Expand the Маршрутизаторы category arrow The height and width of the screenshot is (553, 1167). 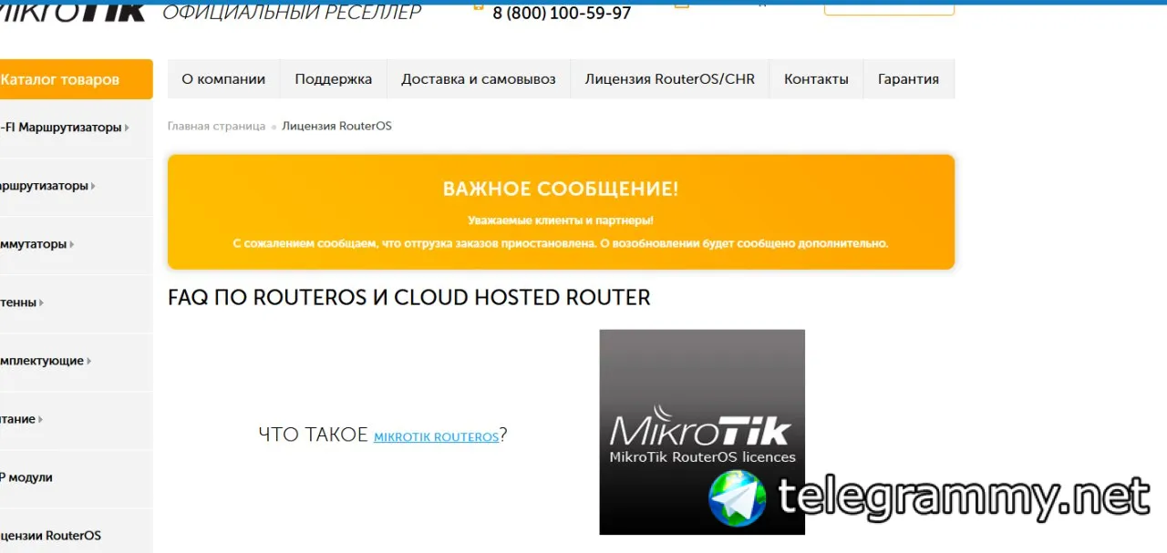[93, 186]
